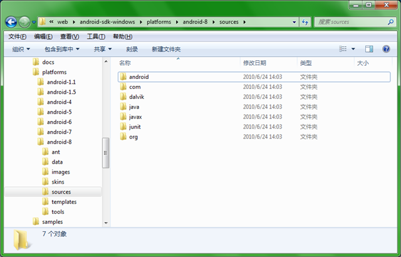Viewport: 401px width, 257px height.
Task: Open the 共享 dropdown menu
Action: [103, 49]
